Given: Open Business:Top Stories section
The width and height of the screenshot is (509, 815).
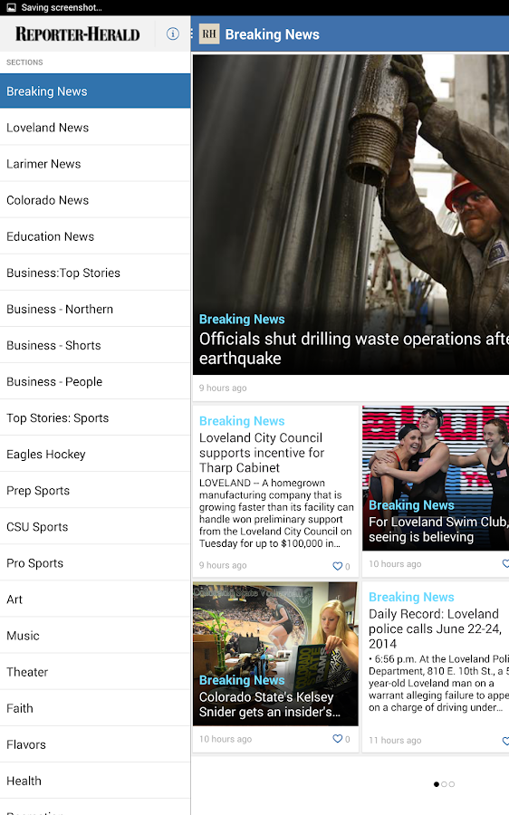Looking at the screenshot, I should [95, 273].
